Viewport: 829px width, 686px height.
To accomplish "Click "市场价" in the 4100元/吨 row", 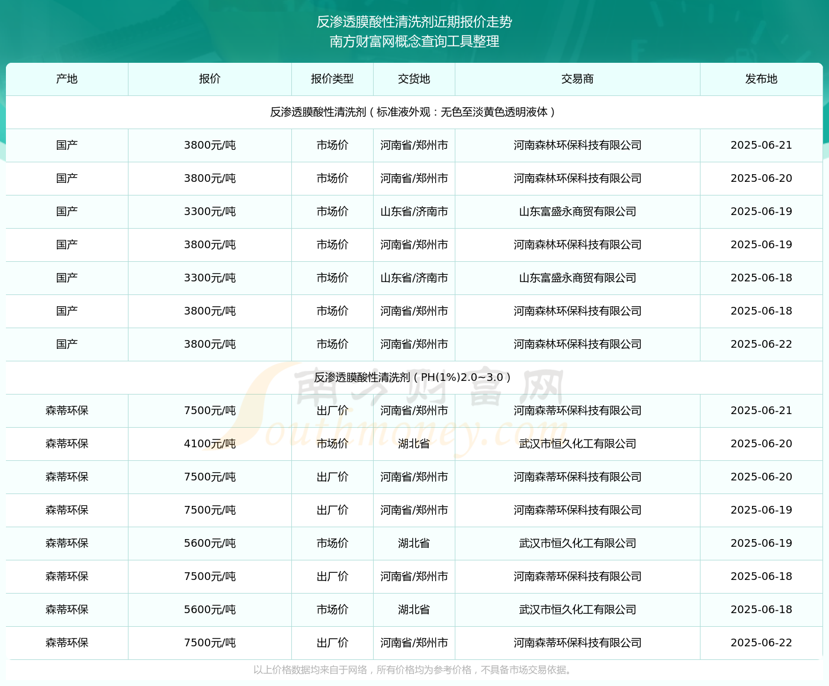I will pos(332,444).
